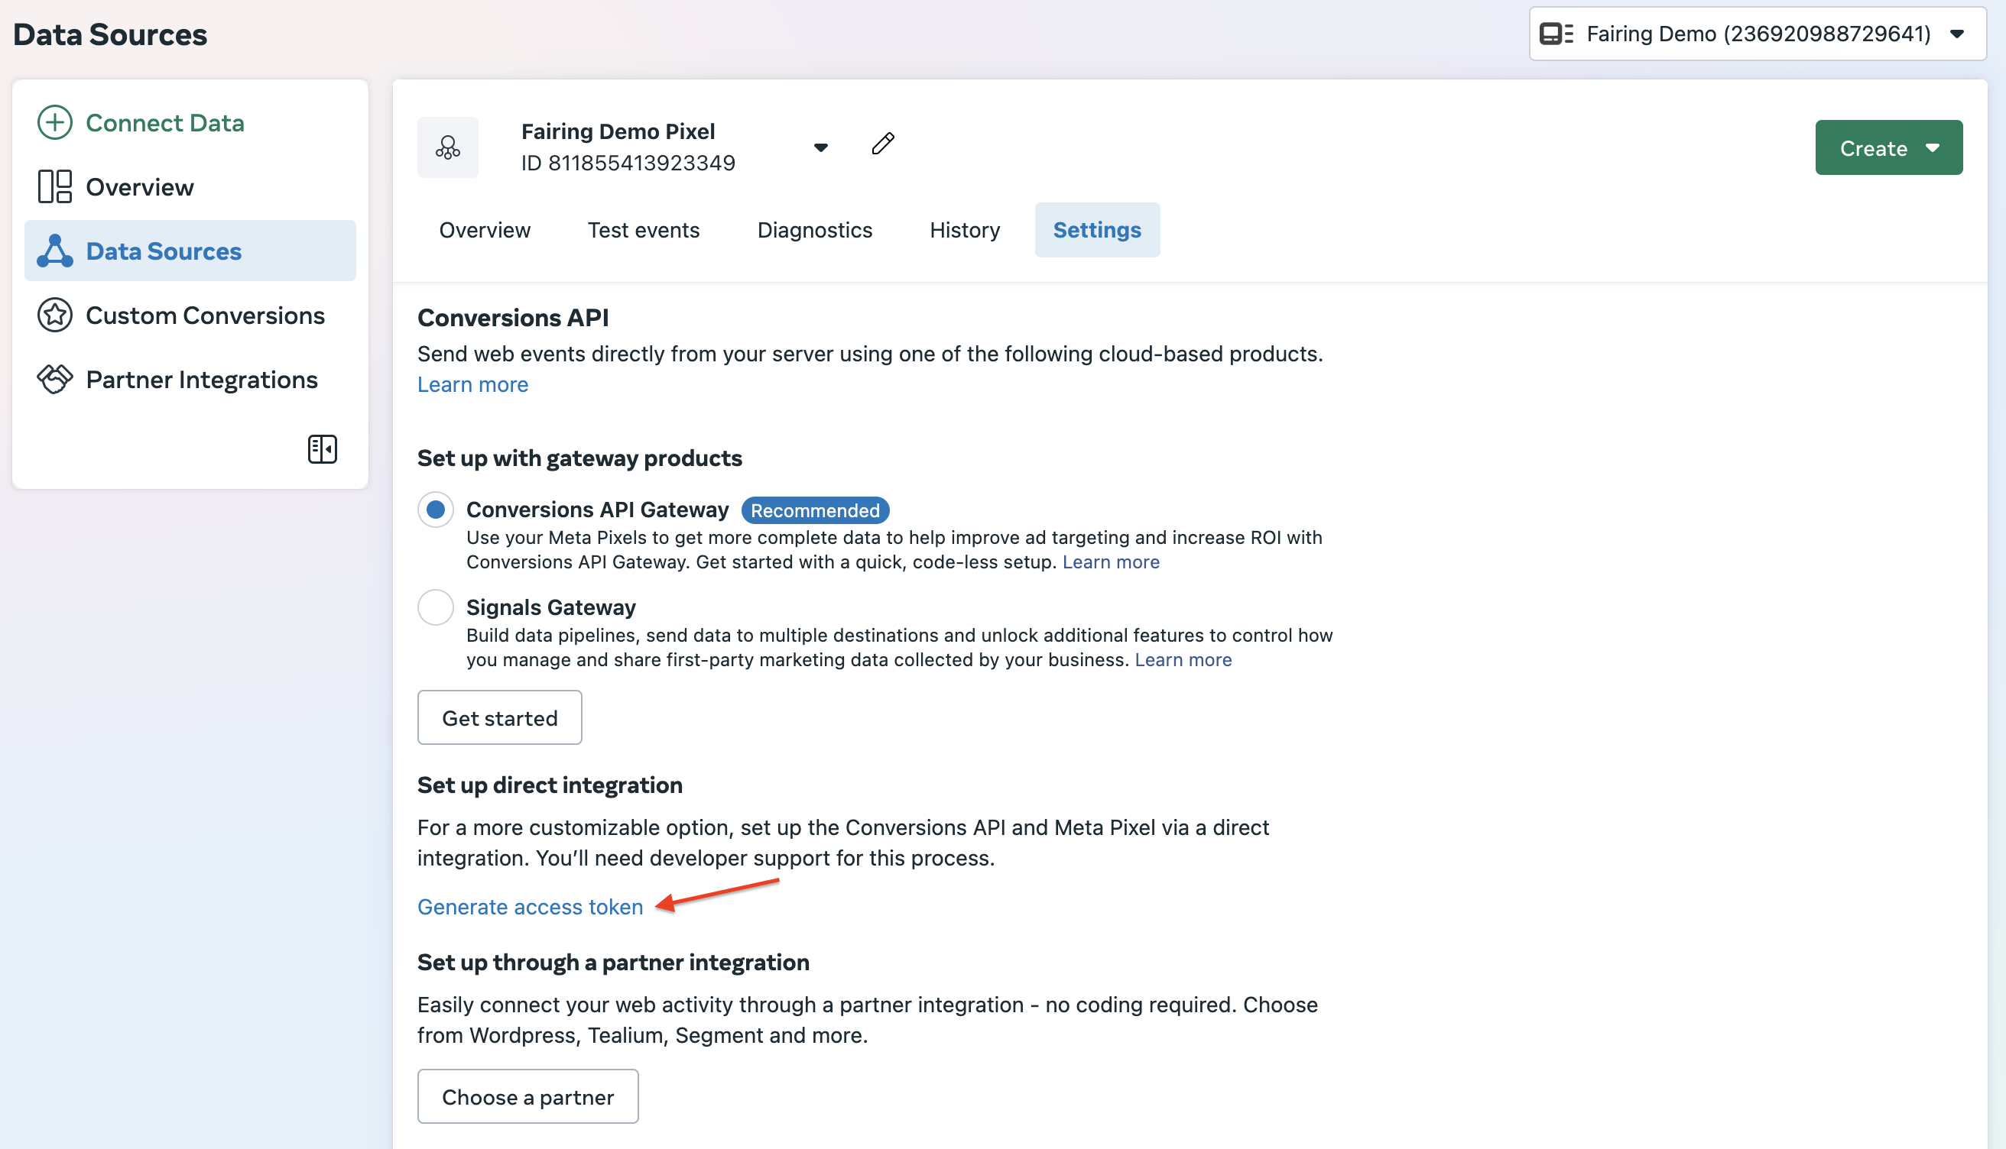Click Learn more under Signals Gateway
This screenshot has width=2006, height=1149.
pyautogui.click(x=1183, y=660)
